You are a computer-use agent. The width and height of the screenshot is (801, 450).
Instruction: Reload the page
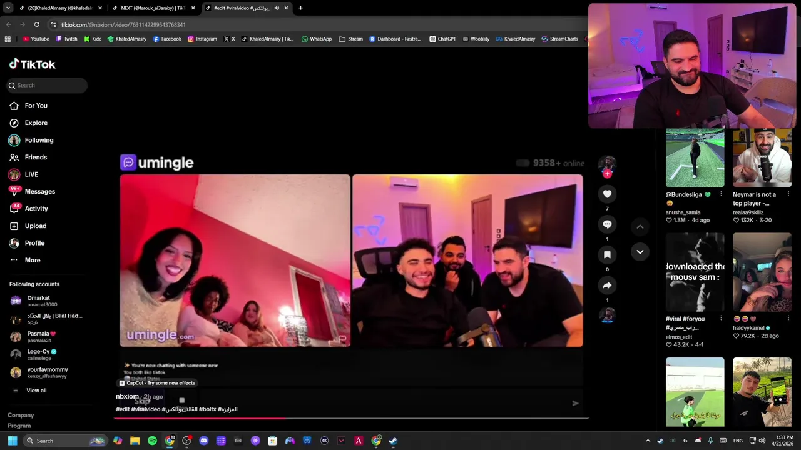pos(36,25)
